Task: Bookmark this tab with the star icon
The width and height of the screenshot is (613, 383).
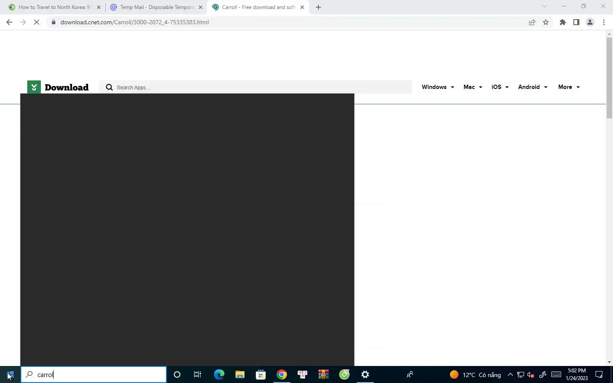Action: coord(546,22)
